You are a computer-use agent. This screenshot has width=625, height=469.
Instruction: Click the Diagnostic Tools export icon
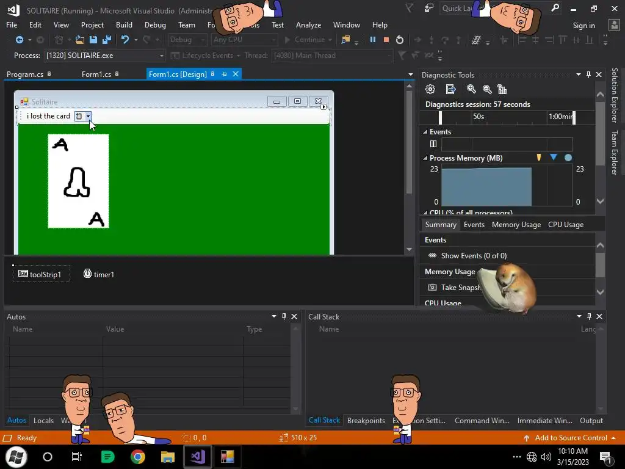pyautogui.click(x=450, y=89)
